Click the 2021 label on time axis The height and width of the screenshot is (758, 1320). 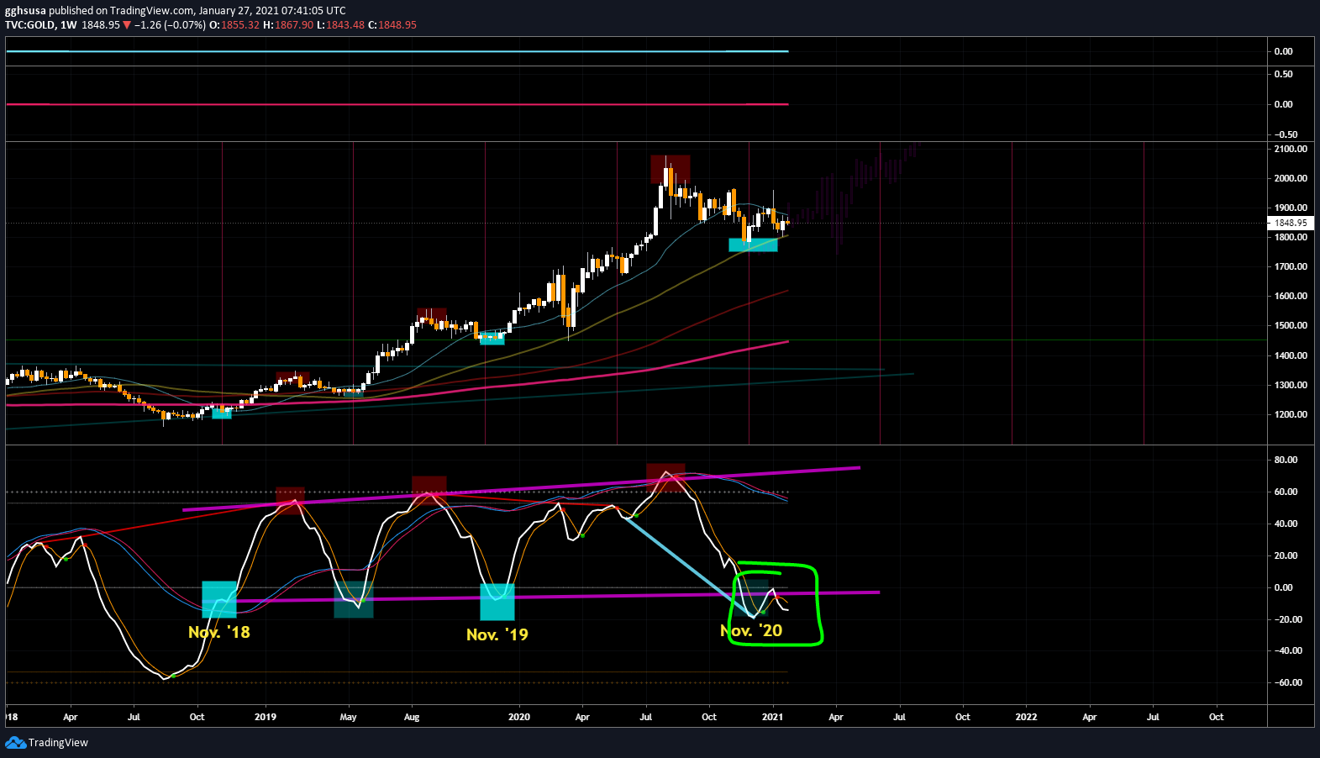[x=772, y=717]
